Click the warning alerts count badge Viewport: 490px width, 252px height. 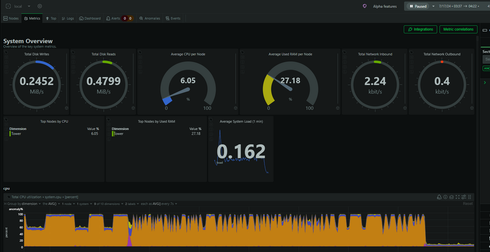(131, 19)
